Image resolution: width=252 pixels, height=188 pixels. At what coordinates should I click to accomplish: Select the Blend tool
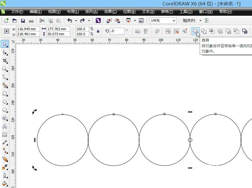click(x=5, y=159)
